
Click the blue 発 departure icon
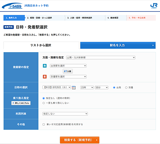45,66
